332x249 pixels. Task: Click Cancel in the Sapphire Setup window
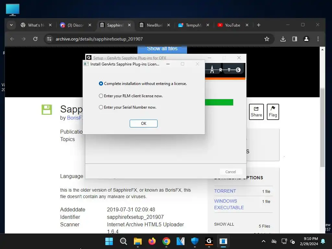click(231, 172)
